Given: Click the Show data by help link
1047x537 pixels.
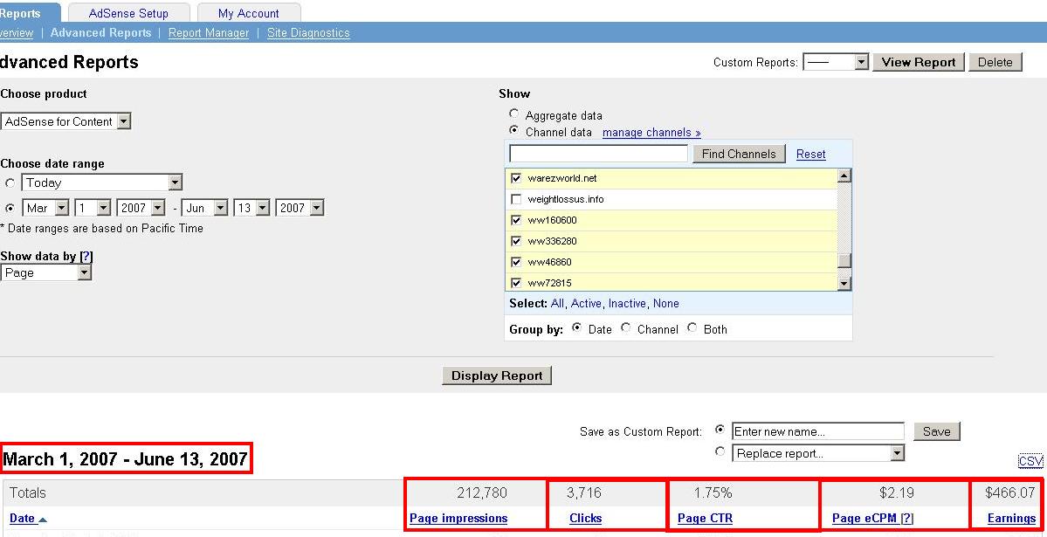Looking at the screenshot, I should tap(86, 257).
